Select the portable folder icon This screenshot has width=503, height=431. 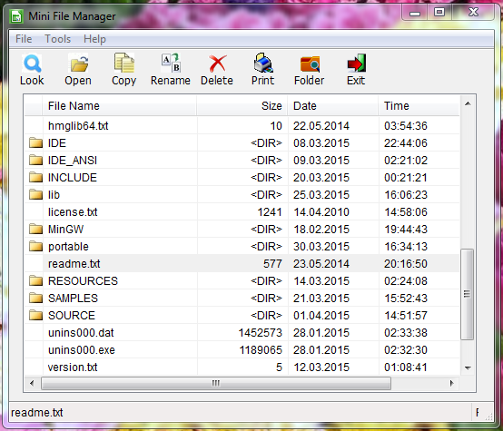pos(35,247)
